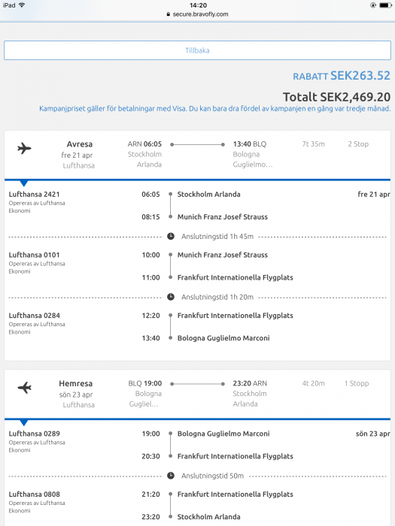
Task: Tap the Tillbaka button
Action: [x=197, y=50]
